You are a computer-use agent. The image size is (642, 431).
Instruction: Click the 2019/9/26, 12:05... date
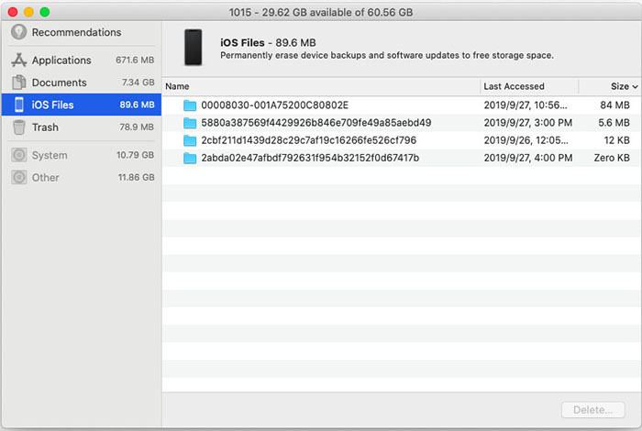(526, 140)
